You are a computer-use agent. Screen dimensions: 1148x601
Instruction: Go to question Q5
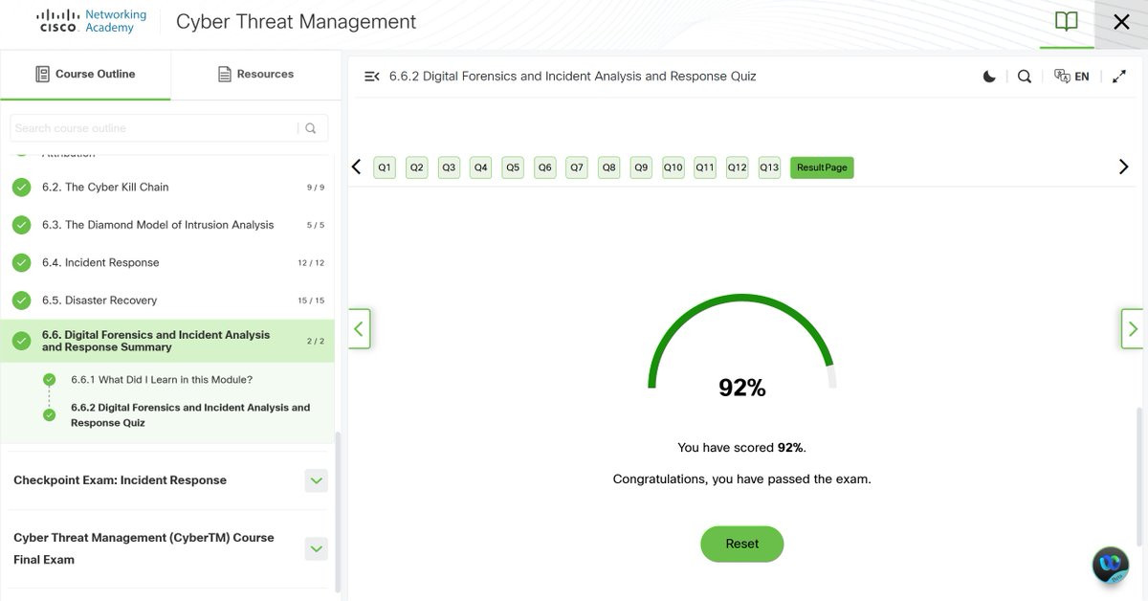pos(513,167)
